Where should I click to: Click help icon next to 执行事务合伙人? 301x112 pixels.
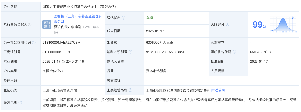coord(30,25)
